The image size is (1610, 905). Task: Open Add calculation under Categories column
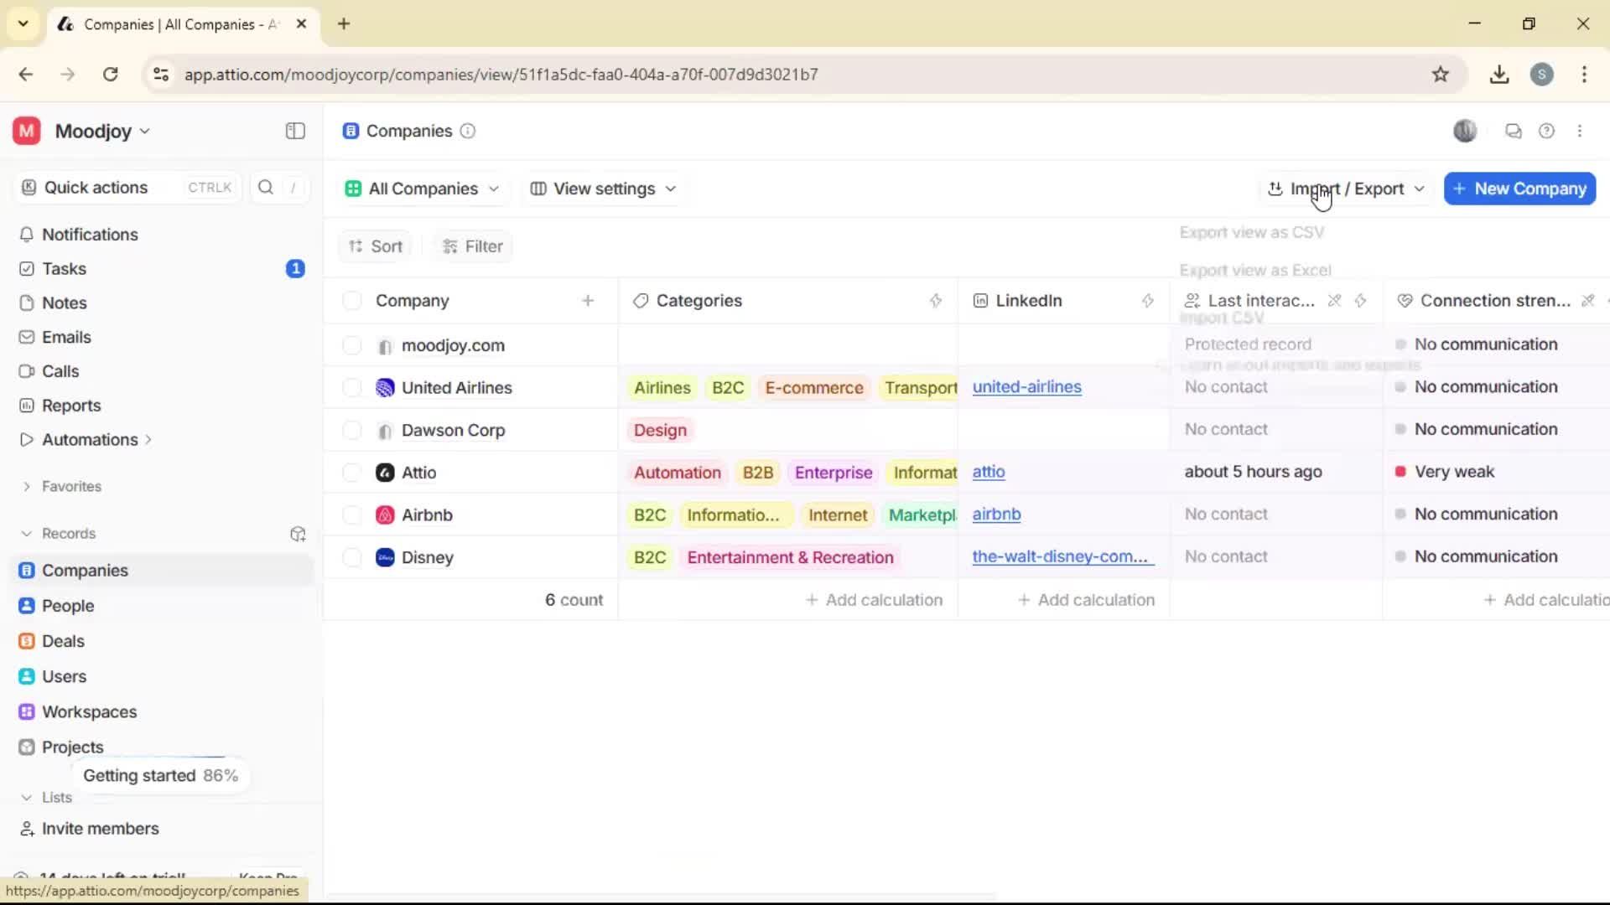(x=874, y=599)
